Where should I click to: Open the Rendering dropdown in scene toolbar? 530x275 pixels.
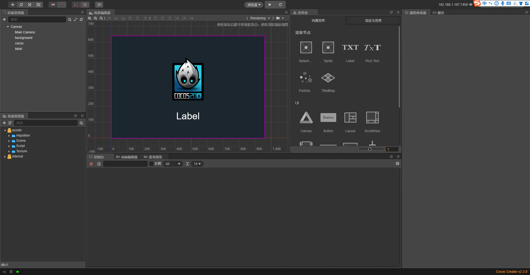(260, 18)
